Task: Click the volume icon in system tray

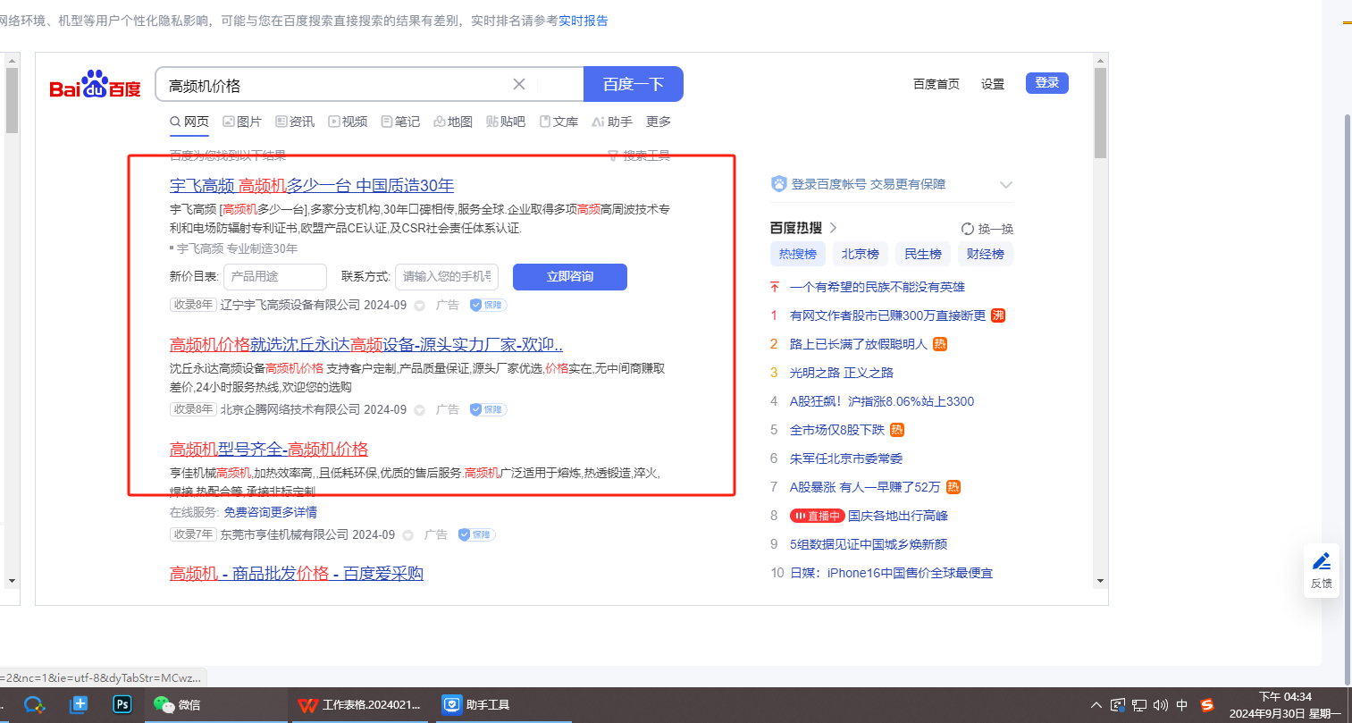Action: point(1160,705)
